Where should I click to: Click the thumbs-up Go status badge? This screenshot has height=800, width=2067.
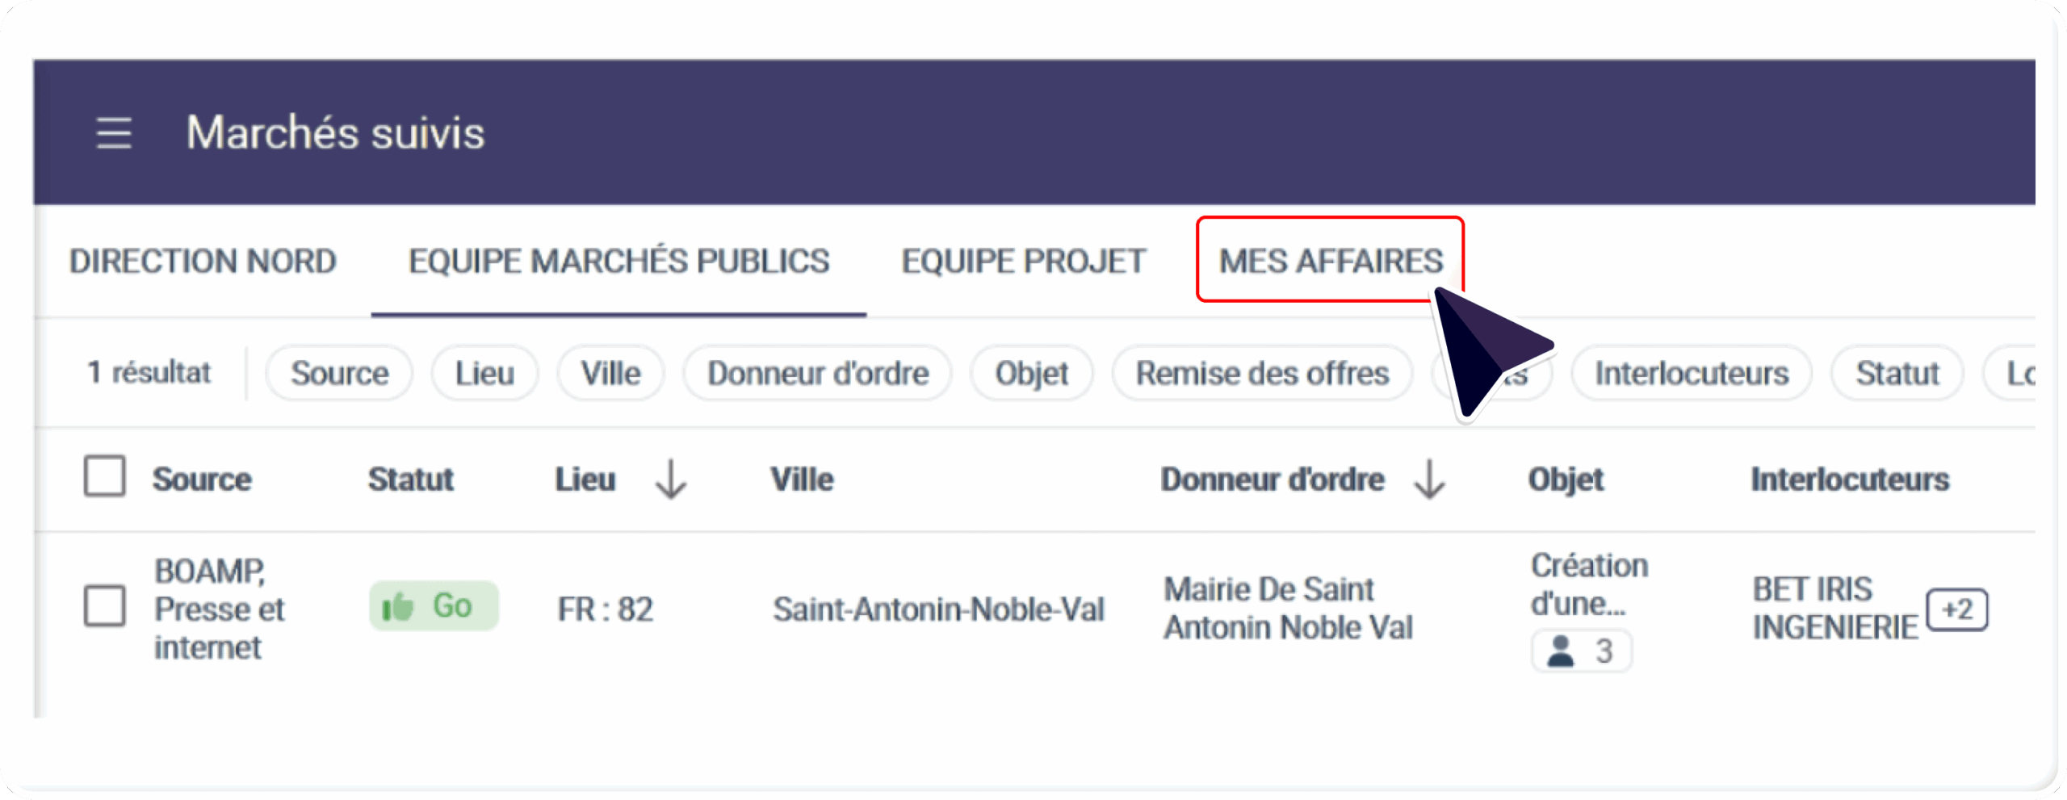point(434,606)
